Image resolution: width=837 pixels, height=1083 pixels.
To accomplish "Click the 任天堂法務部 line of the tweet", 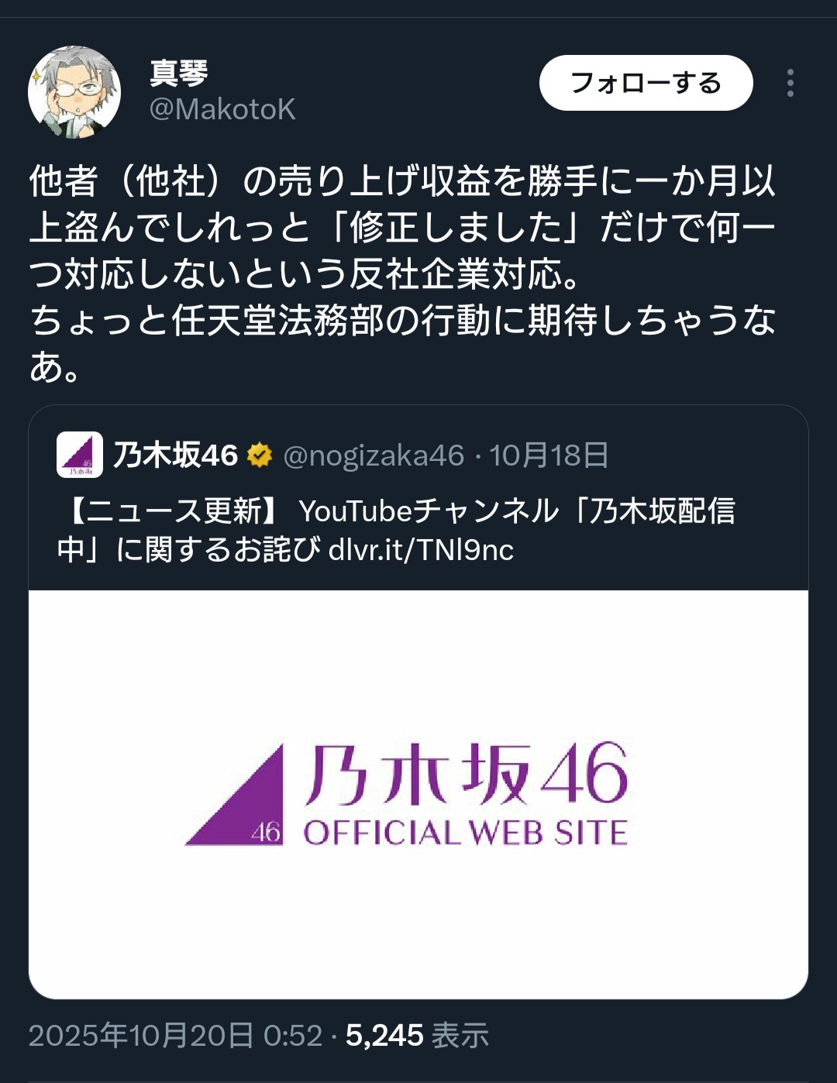I will 403,321.
